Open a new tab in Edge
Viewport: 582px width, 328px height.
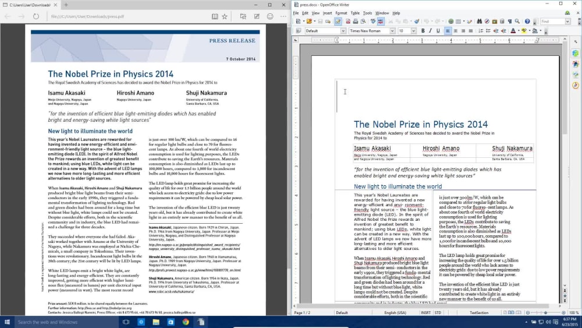click(66, 5)
